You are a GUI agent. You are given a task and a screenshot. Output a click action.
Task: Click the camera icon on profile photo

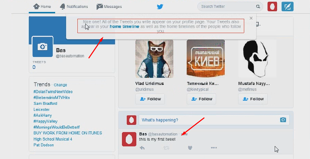(43, 47)
